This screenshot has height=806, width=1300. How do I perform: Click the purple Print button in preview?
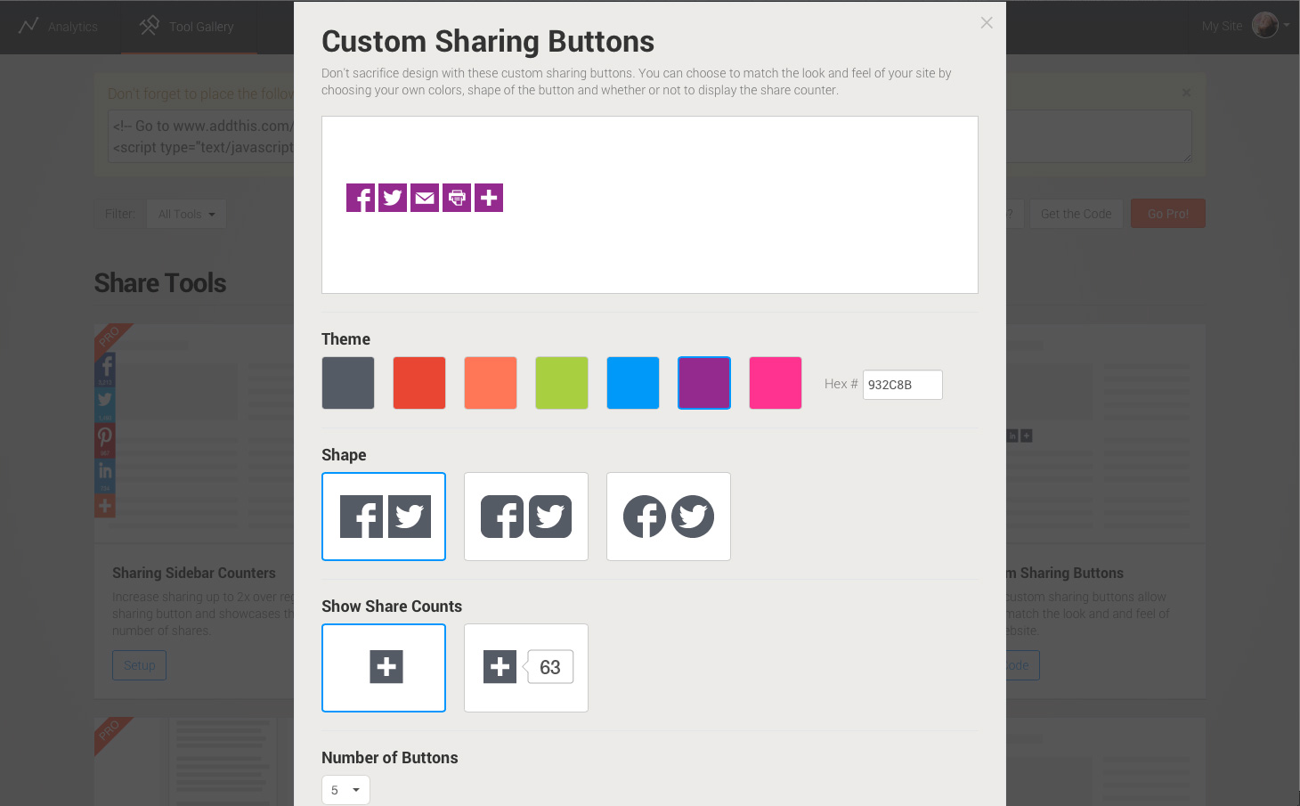click(x=457, y=198)
